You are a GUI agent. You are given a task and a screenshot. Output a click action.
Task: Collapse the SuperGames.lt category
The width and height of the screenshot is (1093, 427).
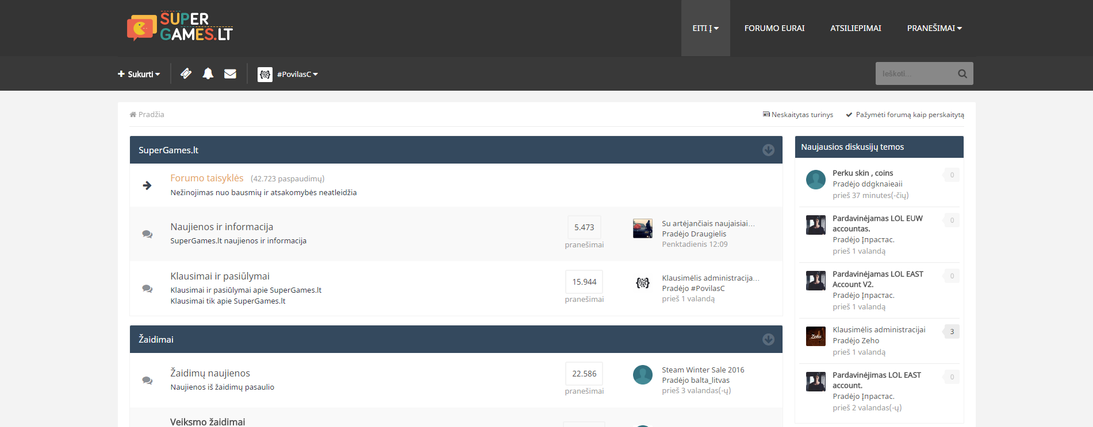768,150
